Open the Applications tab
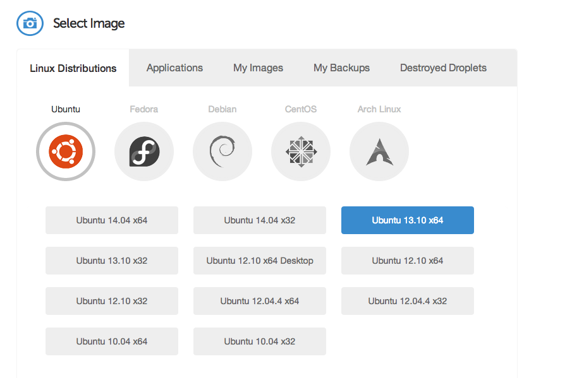Image resolution: width=572 pixels, height=378 pixels. (174, 68)
